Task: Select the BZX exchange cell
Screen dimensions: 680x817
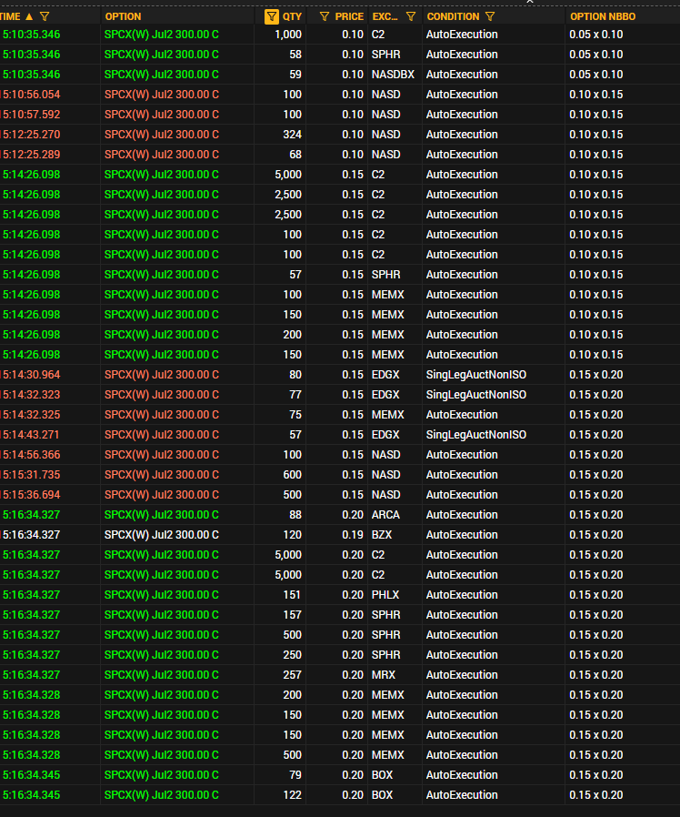Action: pyautogui.click(x=381, y=535)
